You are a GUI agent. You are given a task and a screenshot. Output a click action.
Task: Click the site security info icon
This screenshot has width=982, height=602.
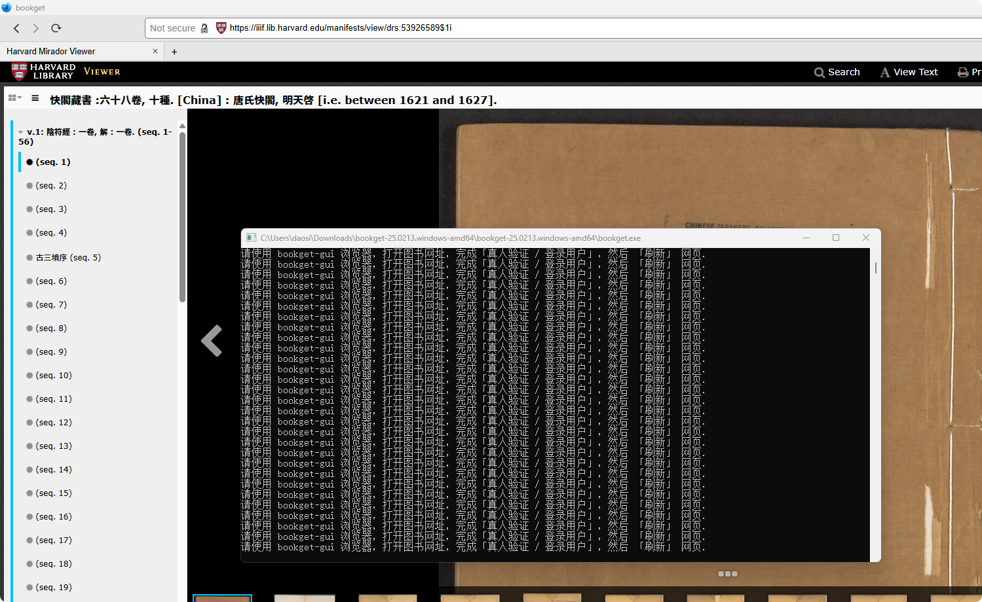(x=204, y=28)
